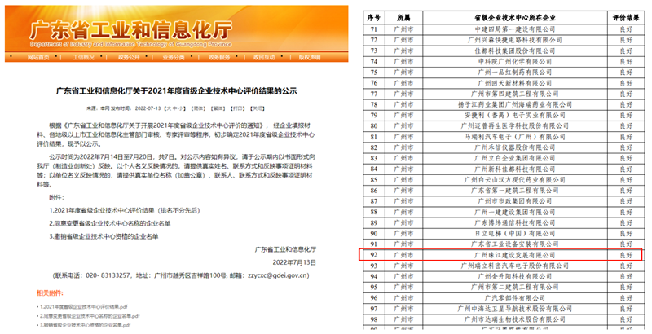The height and width of the screenshot is (334, 652).
Task: Select the 政务公开 navigation item
Action: 128,58
